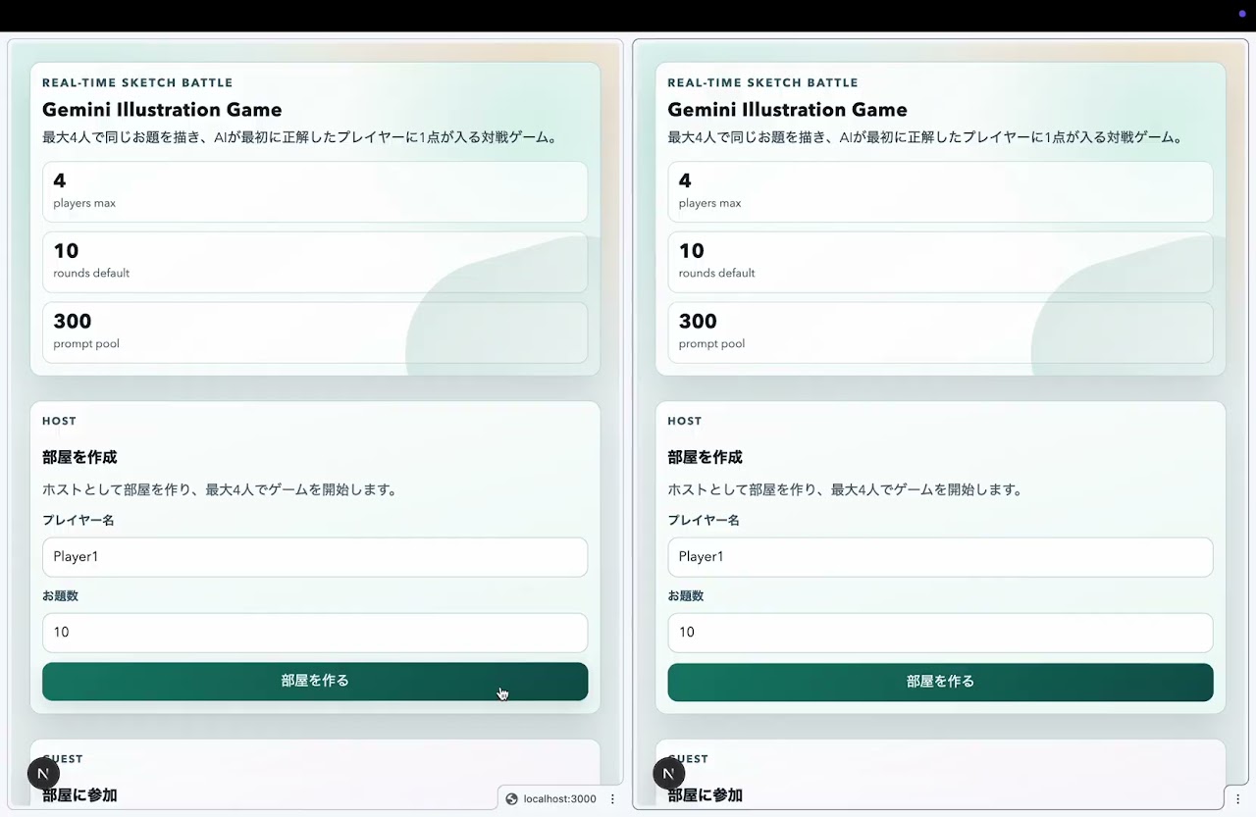Image resolution: width=1256 pixels, height=817 pixels.
Task: Click 部屋を作る button in left window
Action: pyautogui.click(x=315, y=682)
